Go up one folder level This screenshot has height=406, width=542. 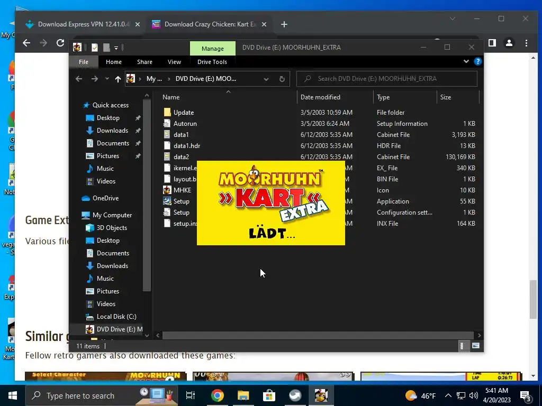[118, 79]
